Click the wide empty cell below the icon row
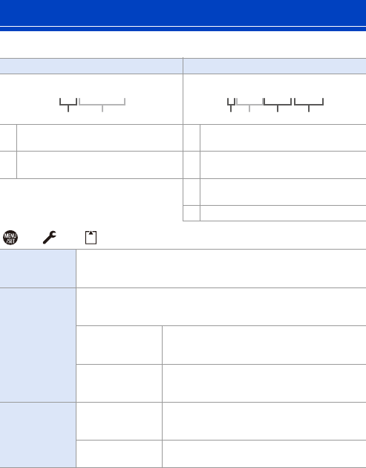 point(221,269)
